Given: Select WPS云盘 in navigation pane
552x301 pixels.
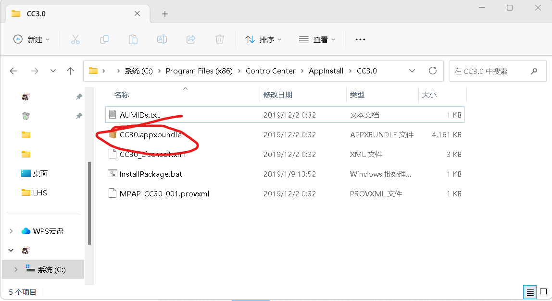Looking at the screenshot, I should tap(48, 231).
